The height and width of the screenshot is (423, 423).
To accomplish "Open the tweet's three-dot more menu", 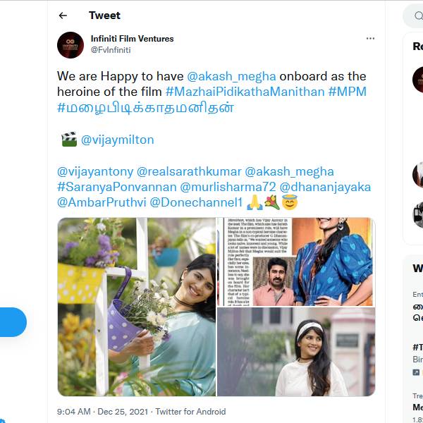I will [370, 39].
